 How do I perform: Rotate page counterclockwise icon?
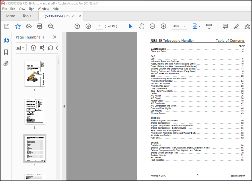(50, 48)
